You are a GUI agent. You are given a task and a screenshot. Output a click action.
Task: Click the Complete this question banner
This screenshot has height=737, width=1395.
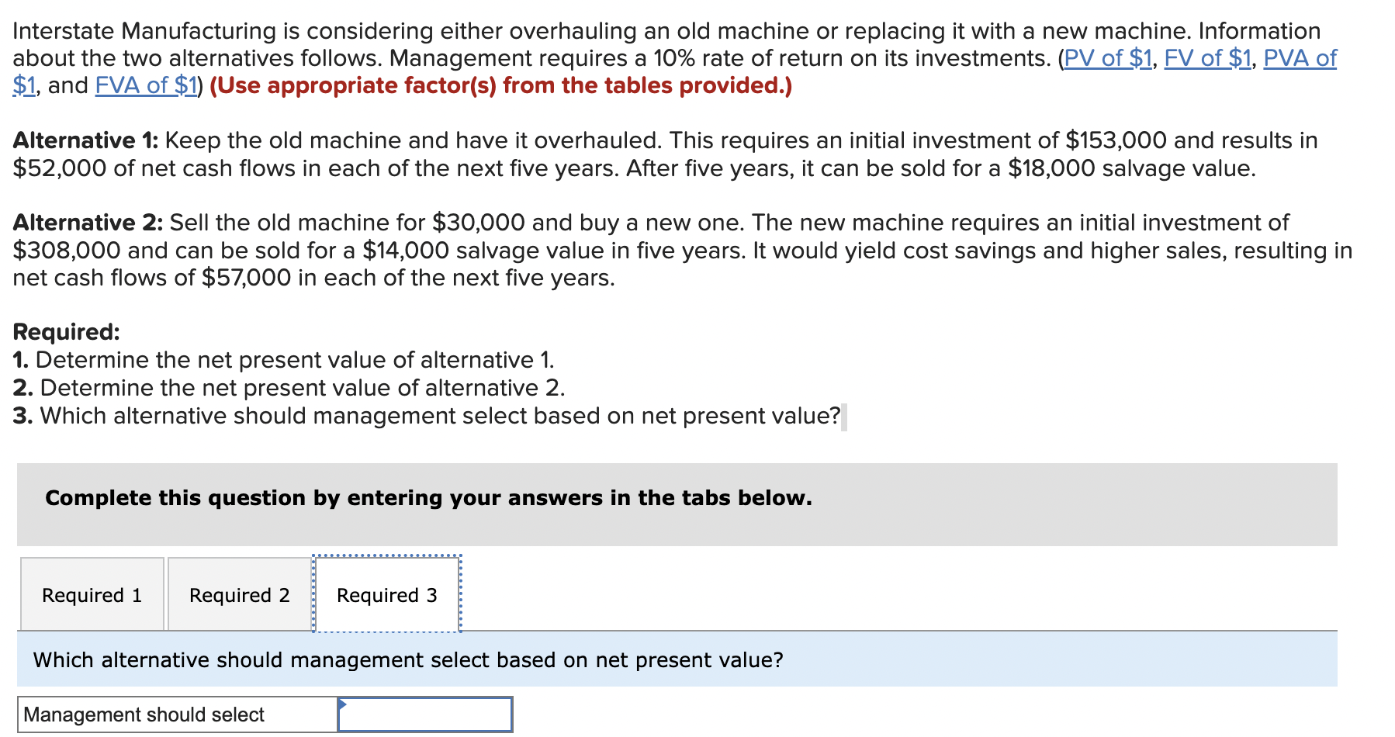click(x=427, y=497)
